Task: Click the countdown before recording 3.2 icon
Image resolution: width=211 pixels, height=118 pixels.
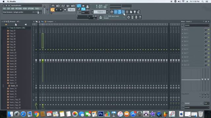Action: pos(63,6)
